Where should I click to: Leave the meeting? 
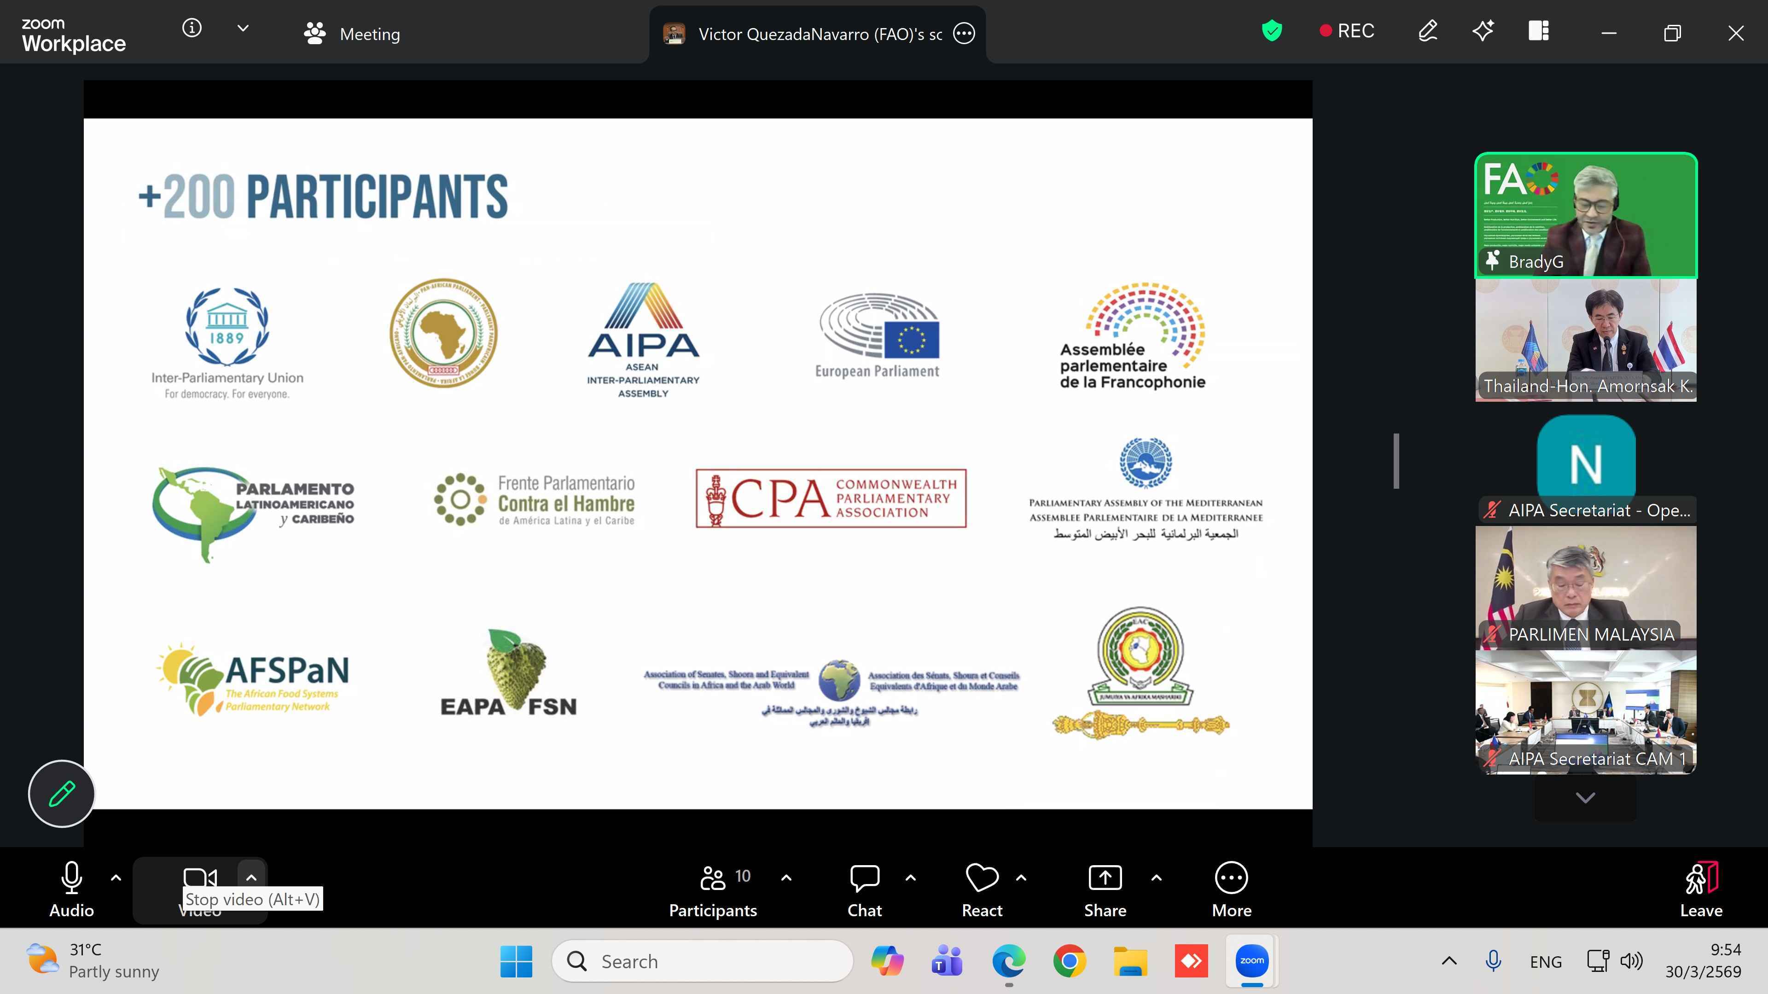click(1701, 889)
